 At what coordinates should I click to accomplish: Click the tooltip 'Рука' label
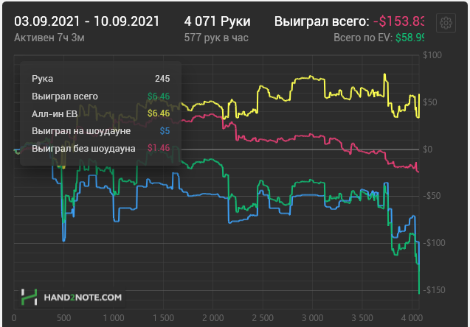42,79
